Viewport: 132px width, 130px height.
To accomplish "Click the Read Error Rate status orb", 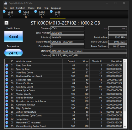I will click(x=7, y=65).
